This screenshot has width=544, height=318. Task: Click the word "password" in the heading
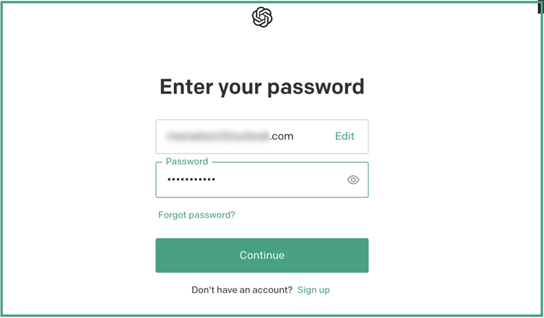(317, 87)
